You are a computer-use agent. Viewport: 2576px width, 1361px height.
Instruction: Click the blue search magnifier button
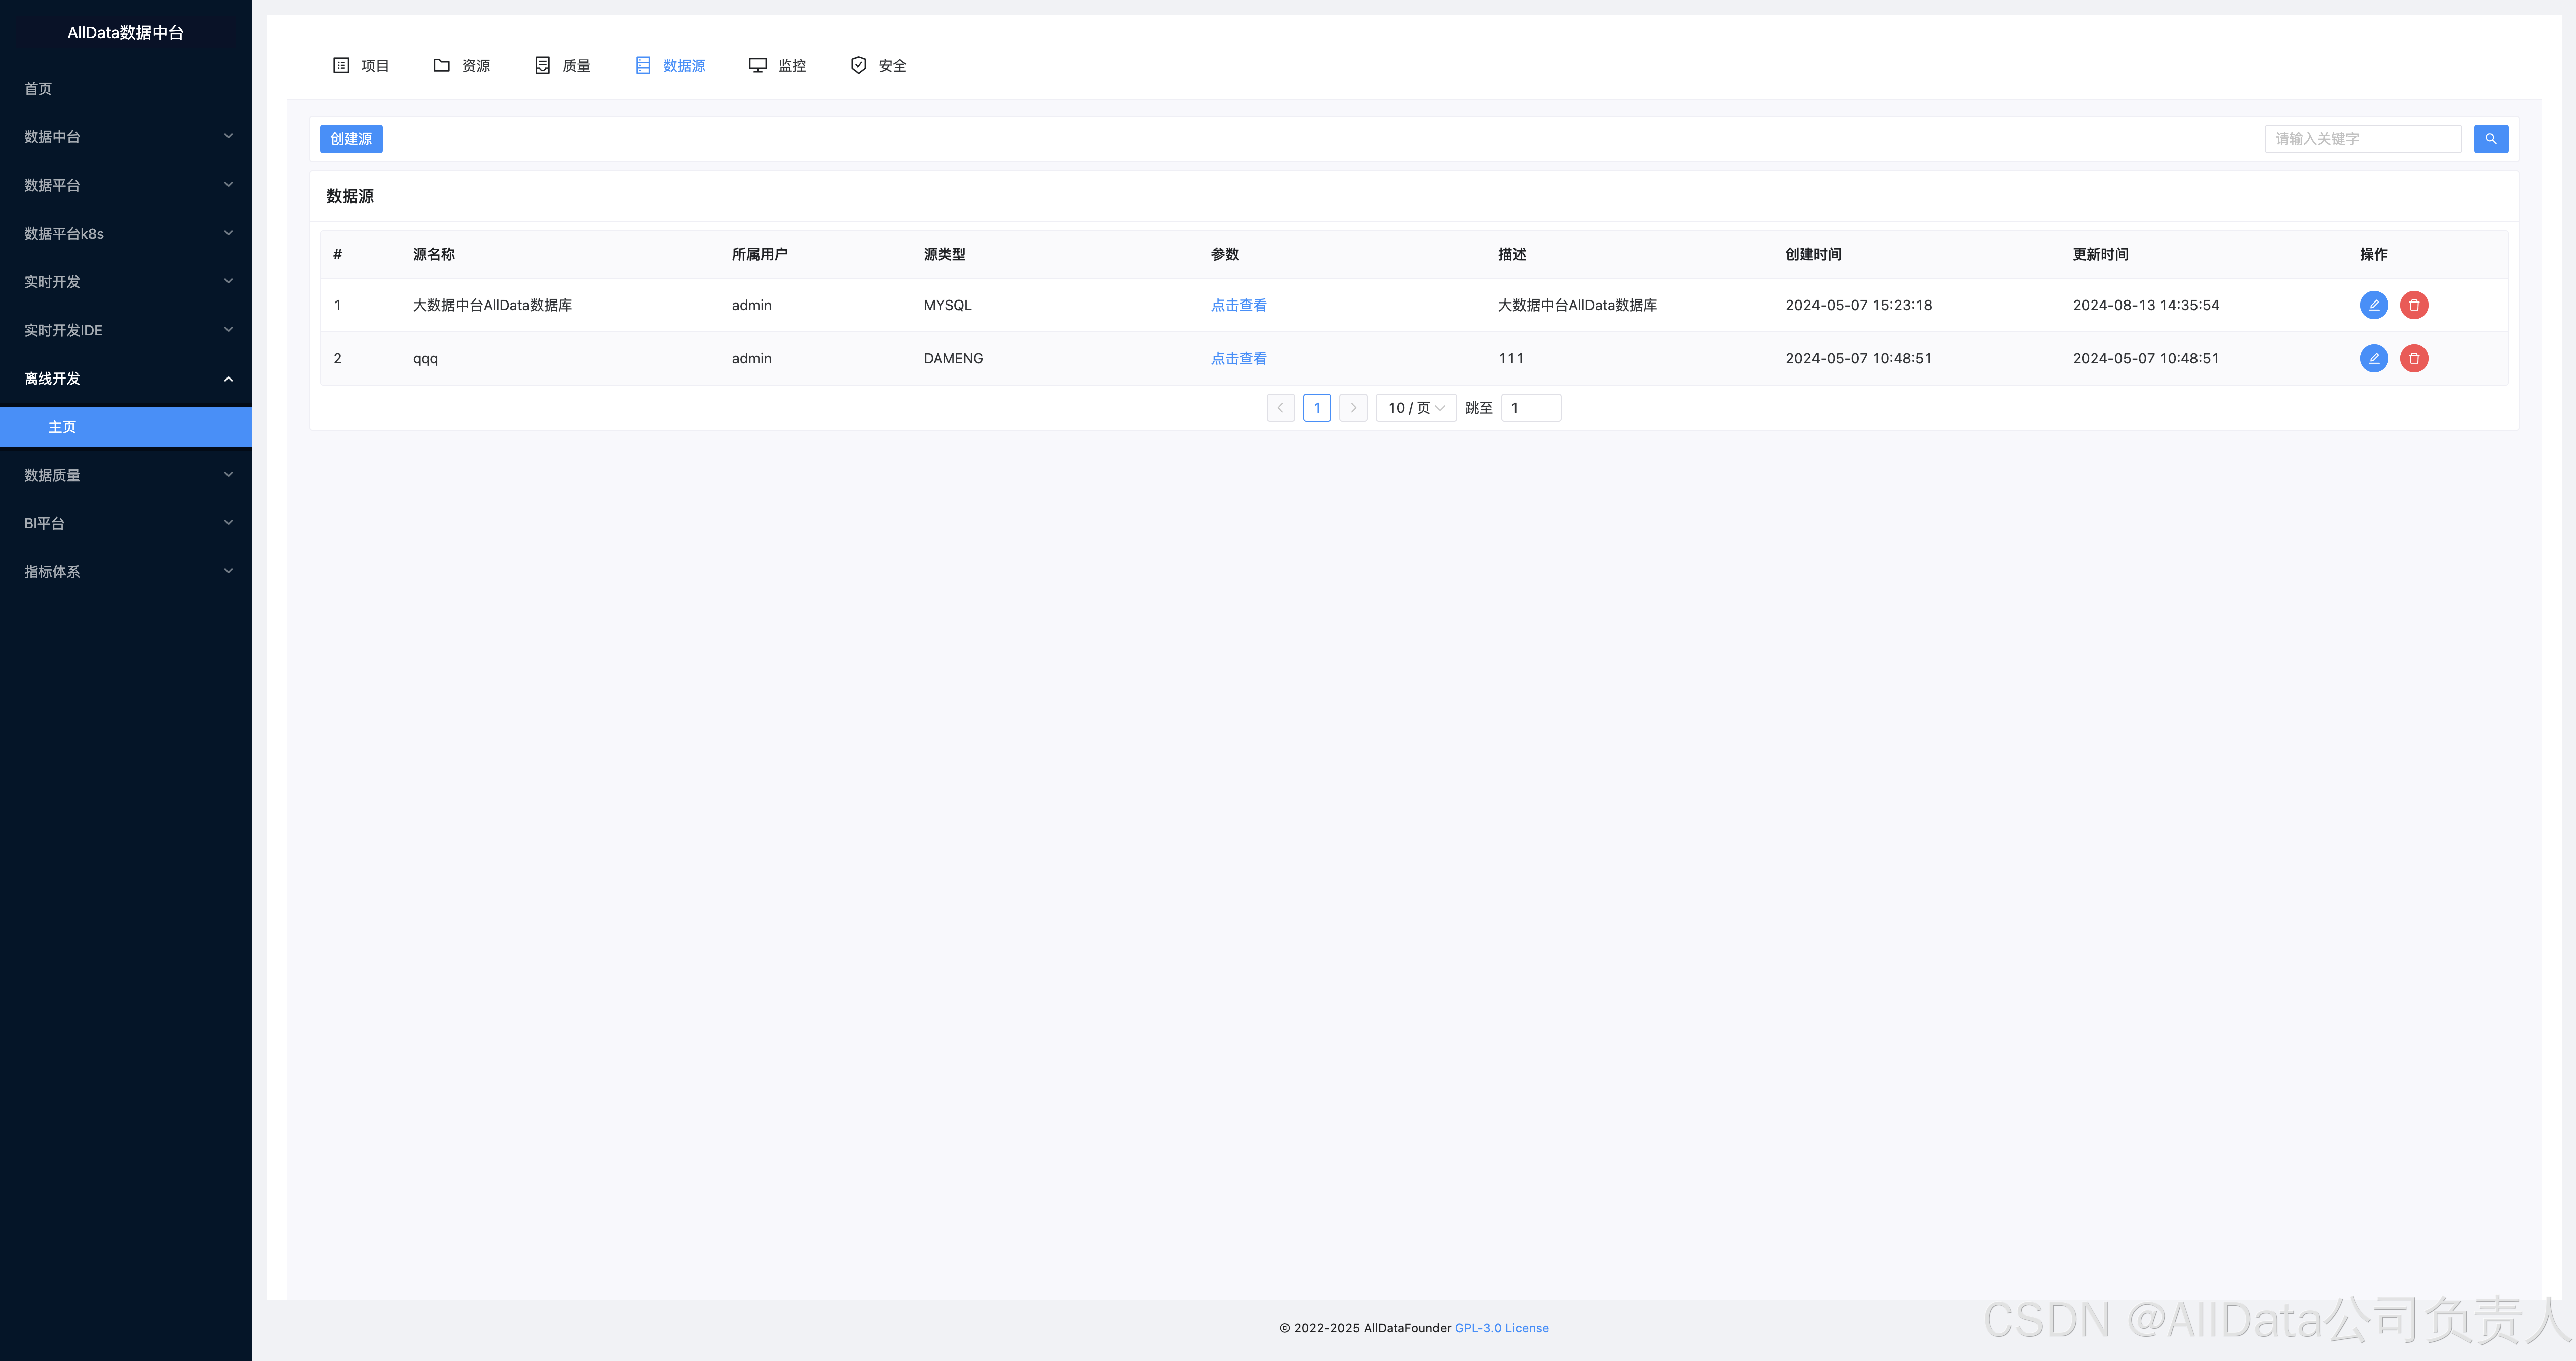(x=2490, y=139)
